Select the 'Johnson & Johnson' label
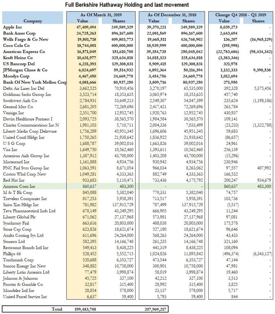The width and height of the screenshot is (275, 314). pyautogui.click(x=20, y=278)
